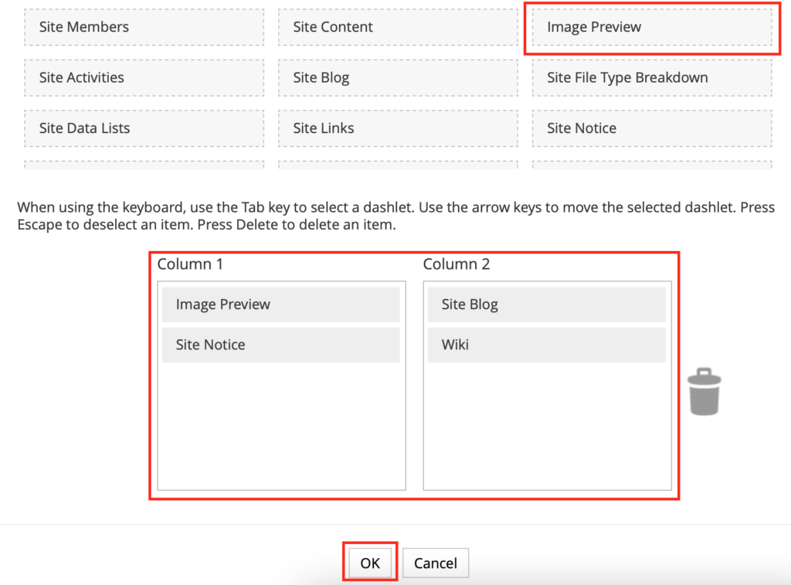Image resolution: width=791 pixels, height=585 pixels.
Task: Select the Site Blog dashlet tile
Action: [398, 77]
